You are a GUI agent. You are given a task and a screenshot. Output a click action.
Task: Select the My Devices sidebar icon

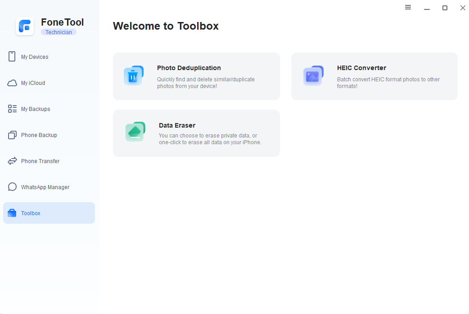pyautogui.click(x=12, y=57)
